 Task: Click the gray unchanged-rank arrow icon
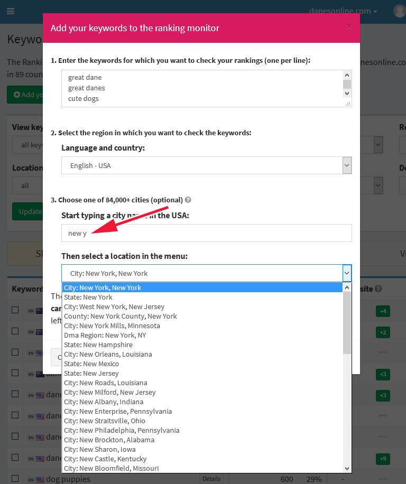click(x=383, y=352)
